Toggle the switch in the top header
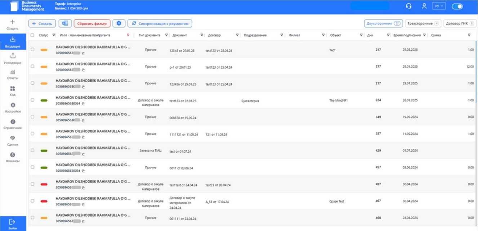This screenshot has width=478, height=231. tap(457, 6)
